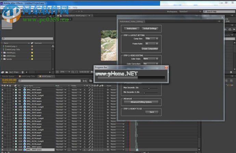Open the Color Style dropdown

150,59
